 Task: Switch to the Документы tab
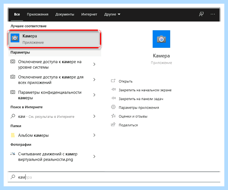pos(65,14)
